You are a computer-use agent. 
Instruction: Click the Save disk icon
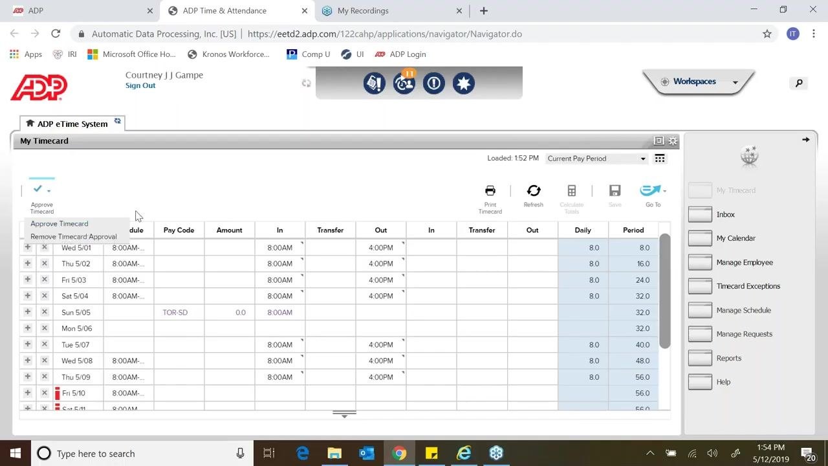[x=615, y=190]
